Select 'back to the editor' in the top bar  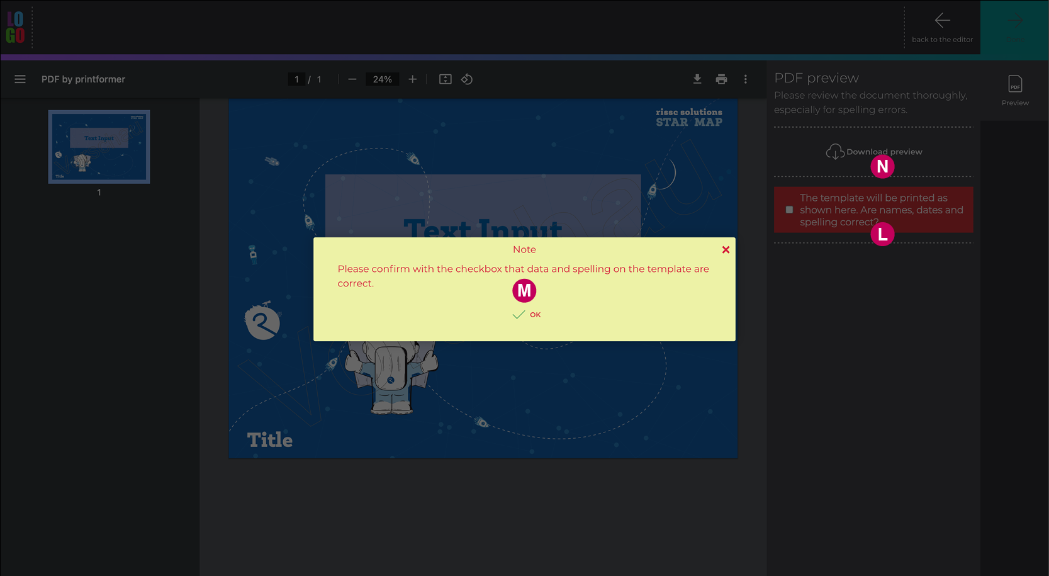point(942,39)
